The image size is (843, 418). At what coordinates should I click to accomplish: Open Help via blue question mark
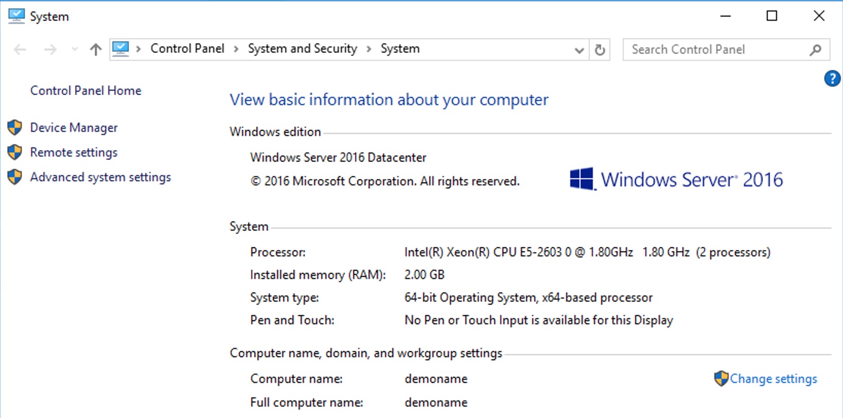pos(832,79)
